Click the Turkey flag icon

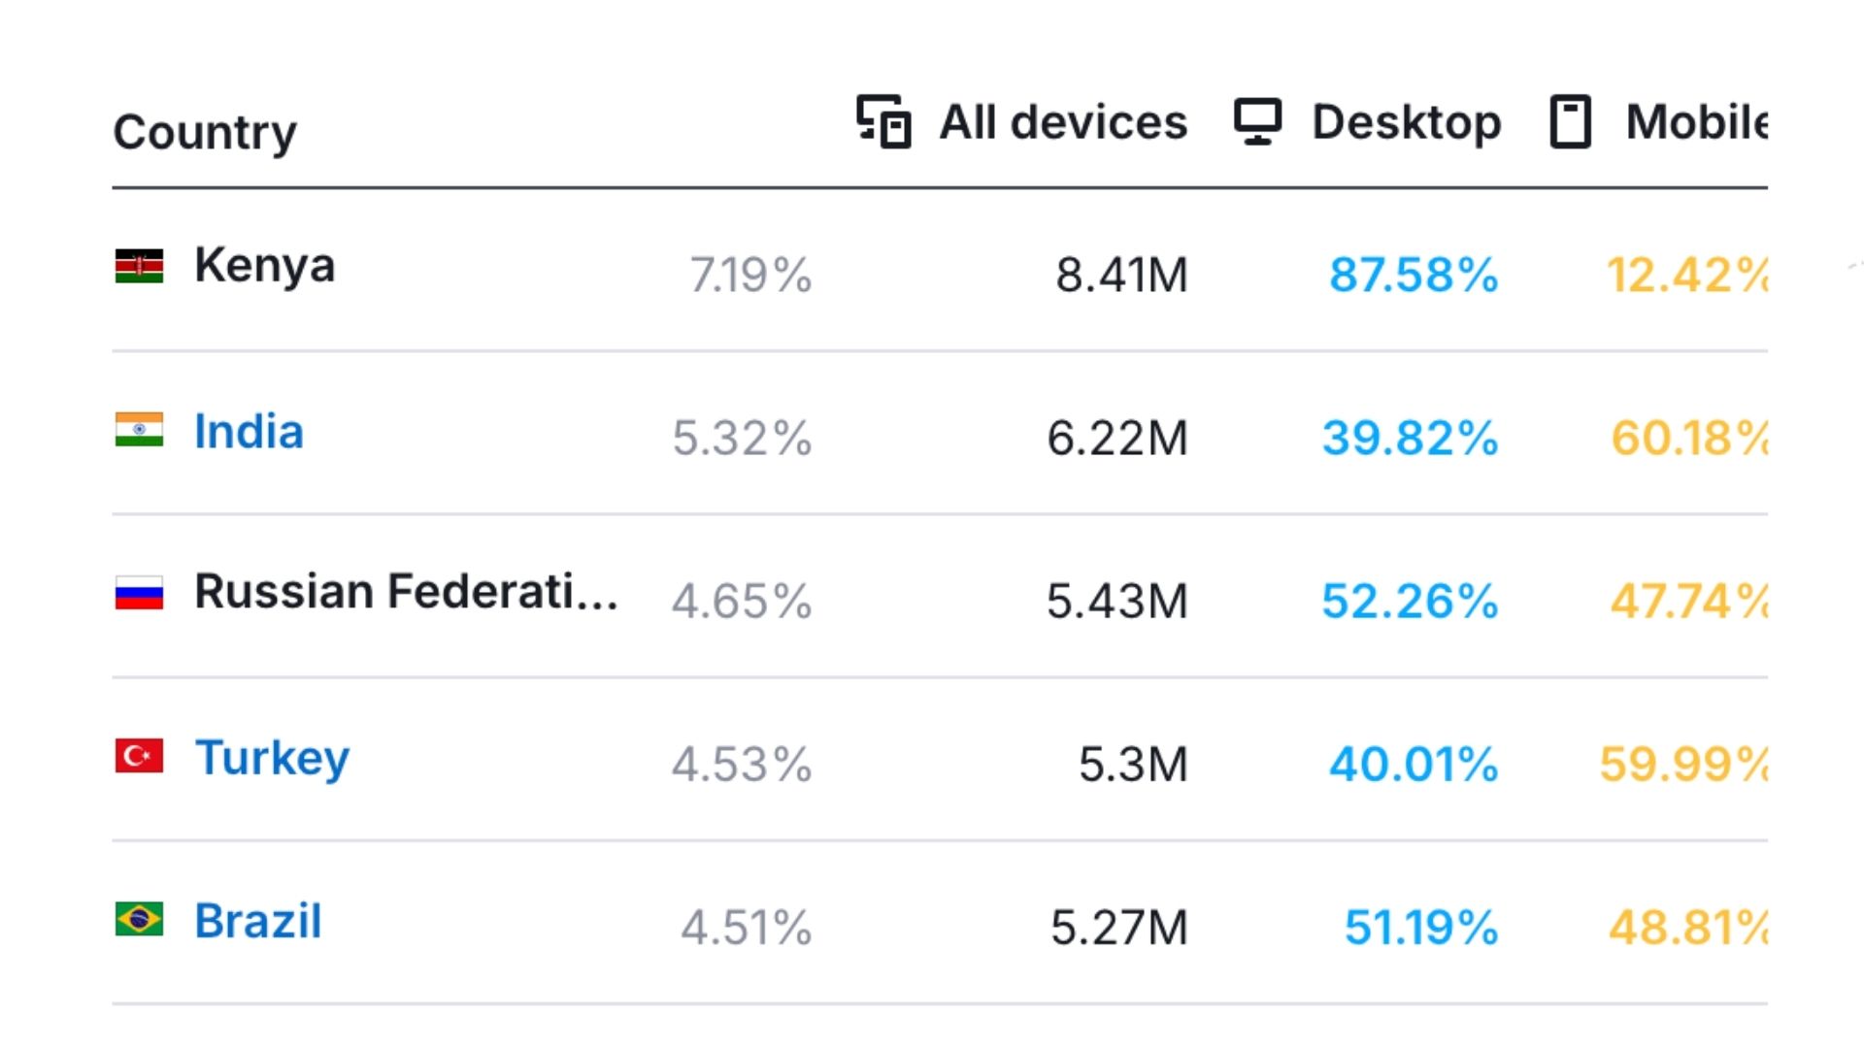(139, 756)
